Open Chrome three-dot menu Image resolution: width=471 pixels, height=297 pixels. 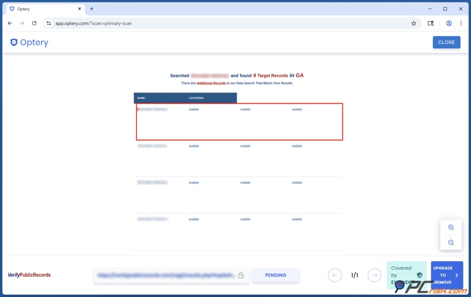pyautogui.click(x=461, y=23)
